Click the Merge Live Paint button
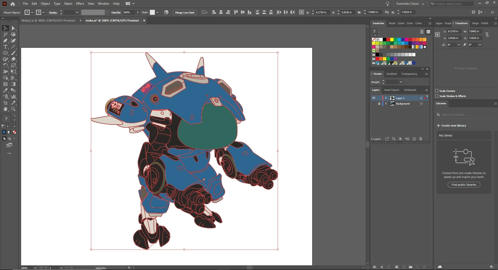Image resolution: width=498 pixels, height=270 pixels. (x=185, y=12)
